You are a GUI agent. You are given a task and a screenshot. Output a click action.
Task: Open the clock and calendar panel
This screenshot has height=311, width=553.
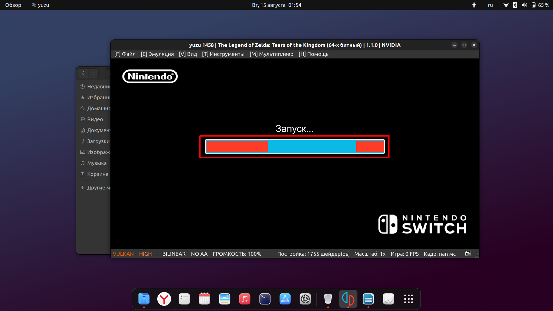276,5
